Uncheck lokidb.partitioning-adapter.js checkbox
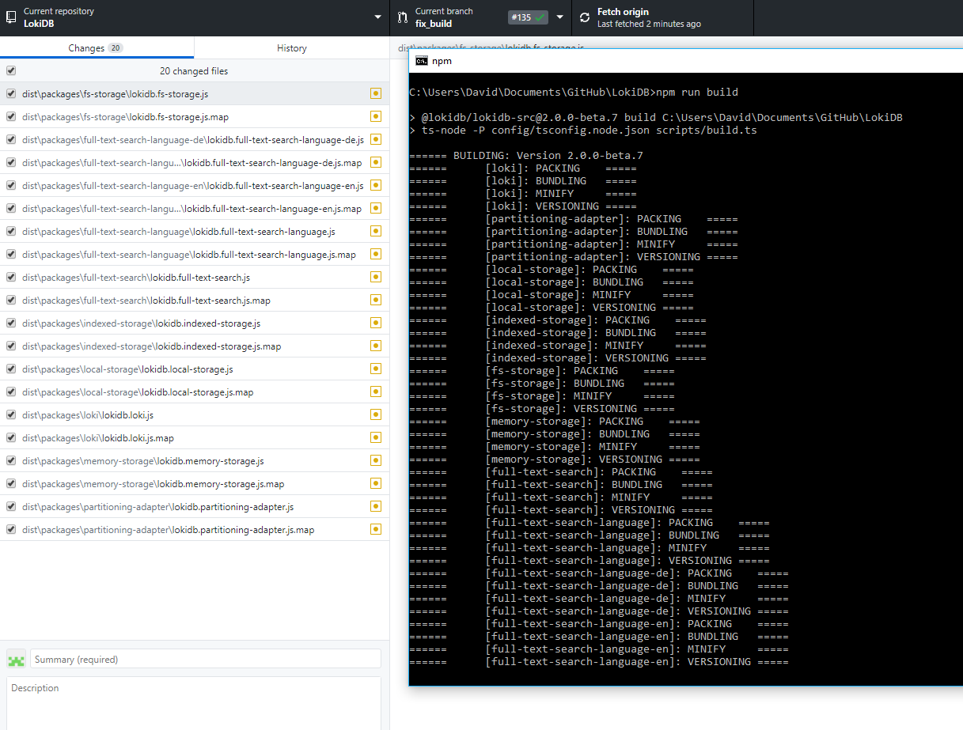 click(11, 506)
